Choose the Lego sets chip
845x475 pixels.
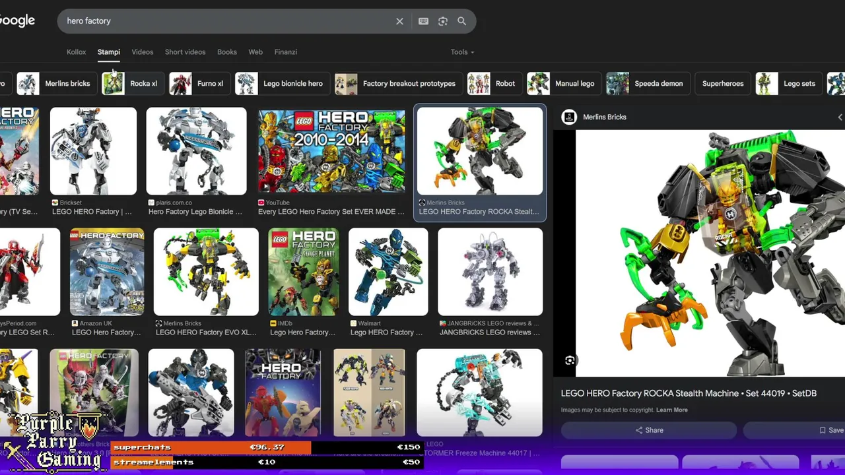pyautogui.click(x=788, y=84)
